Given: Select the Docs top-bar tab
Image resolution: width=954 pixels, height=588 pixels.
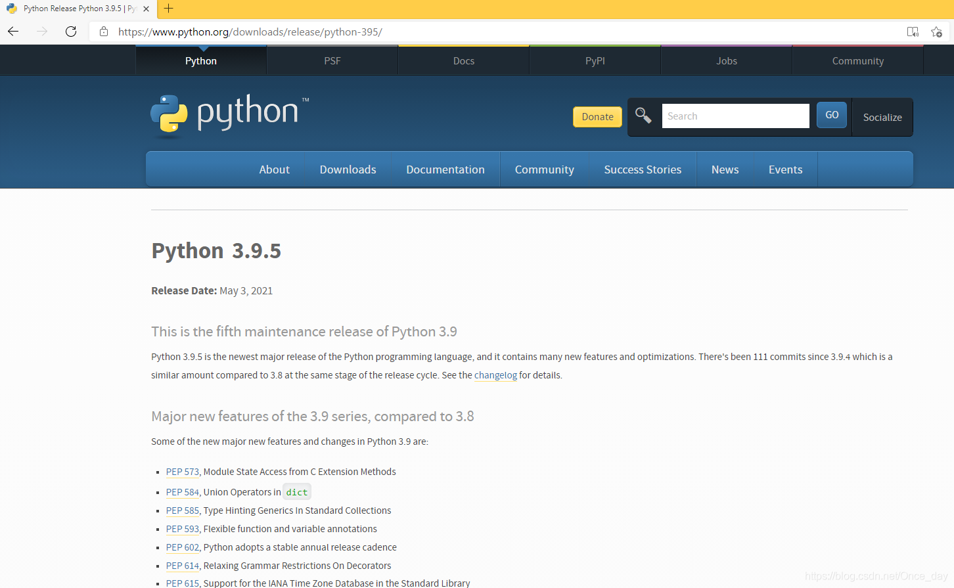Looking at the screenshot, I should click(x=464, y=60).
